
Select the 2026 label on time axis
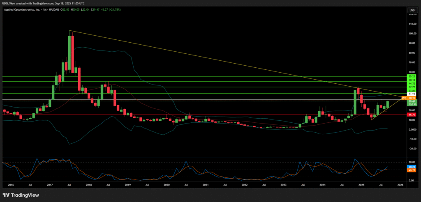[x=400, y=186]
